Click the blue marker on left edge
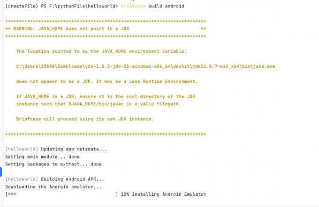The image size is (319, 207). [x=1, y=172]
